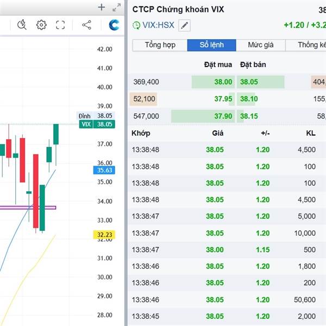
Task: Select the Sổ lệnh tab
Action: [x=212, y=45]
